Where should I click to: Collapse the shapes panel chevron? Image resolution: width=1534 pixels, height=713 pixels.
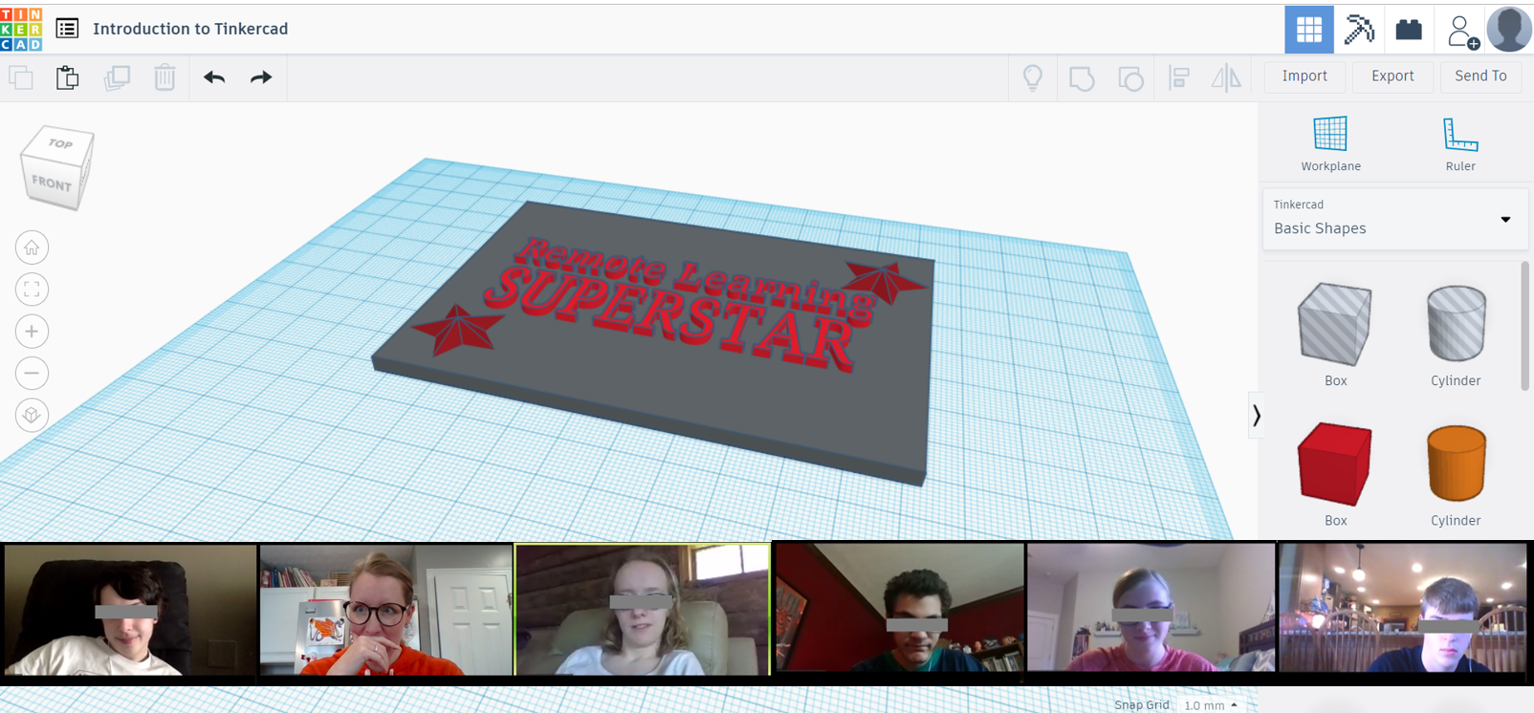pyautogui.click(x=1257, y=416)
